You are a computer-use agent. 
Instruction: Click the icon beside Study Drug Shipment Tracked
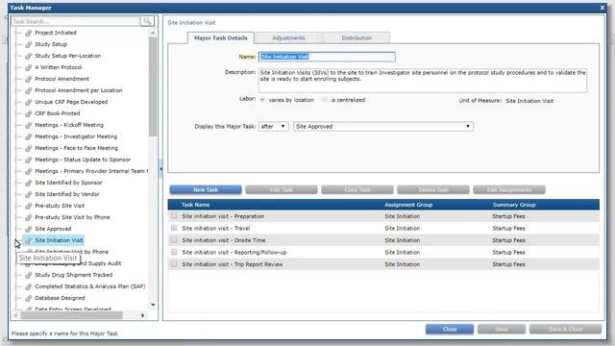point(28,275)
